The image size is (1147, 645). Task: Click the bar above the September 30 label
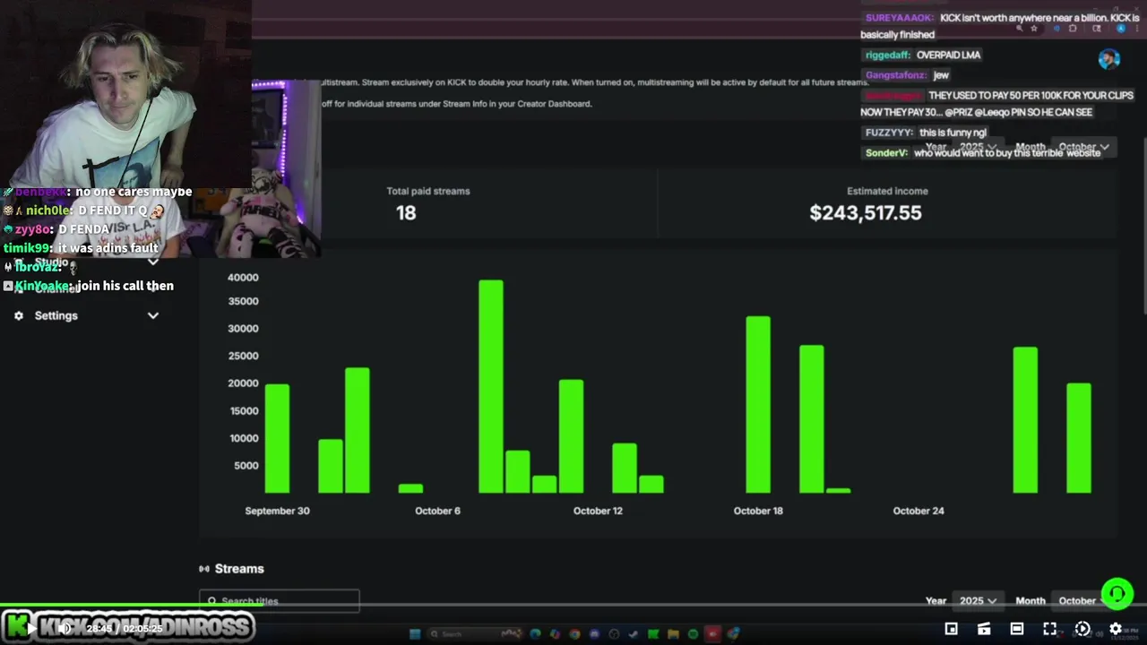[x=277, y=439]
